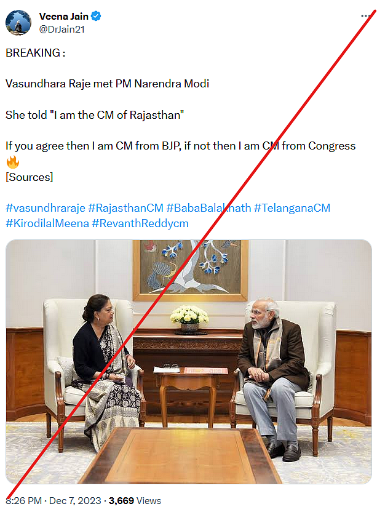This screenshot has height=512, width=377.
Task: Click the [Sources] text
Action: click(x=30, y=177)
